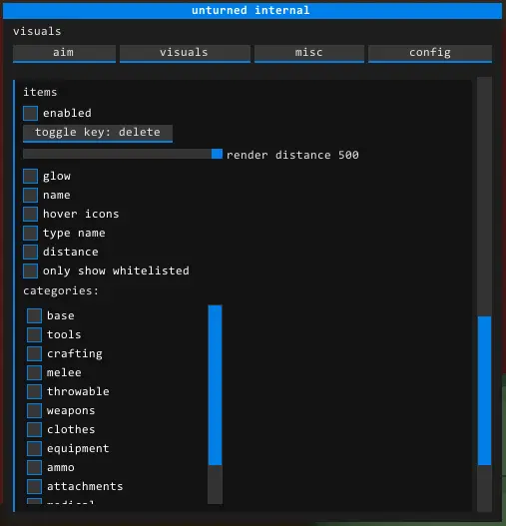Select the misc tab

coord(309,53)
